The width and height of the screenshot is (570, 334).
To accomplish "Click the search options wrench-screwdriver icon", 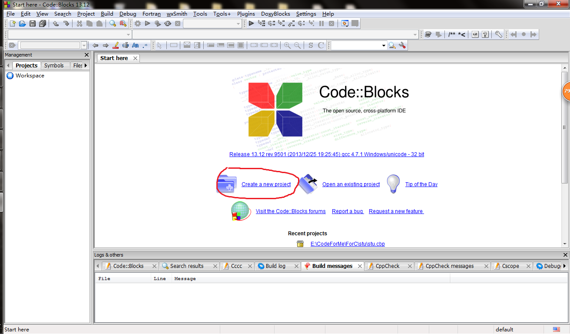I will click(x=402, y=45).
